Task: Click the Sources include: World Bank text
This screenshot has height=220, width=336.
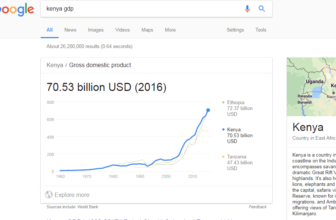Action: pos(73,207)
